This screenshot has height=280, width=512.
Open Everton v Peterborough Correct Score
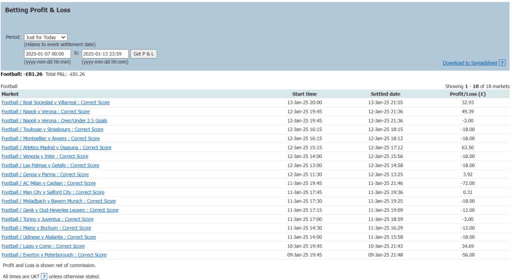tap(54, 255)
